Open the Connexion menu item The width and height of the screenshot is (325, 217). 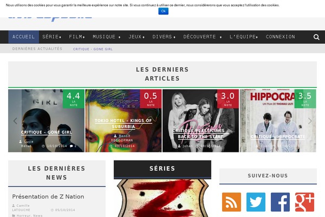tap(280, 37)
